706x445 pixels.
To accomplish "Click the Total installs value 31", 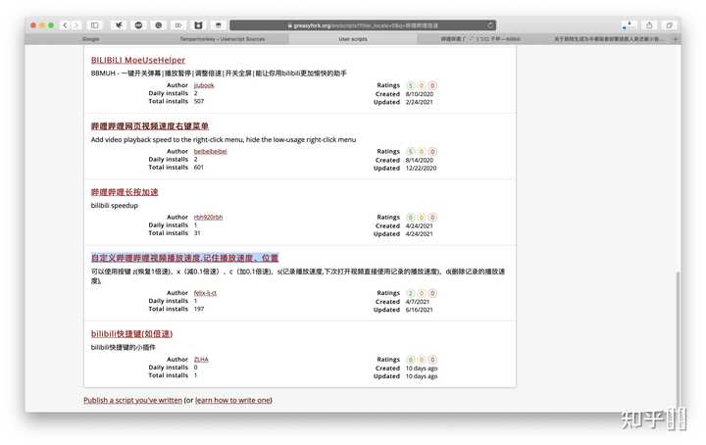I will click(197, 233).
